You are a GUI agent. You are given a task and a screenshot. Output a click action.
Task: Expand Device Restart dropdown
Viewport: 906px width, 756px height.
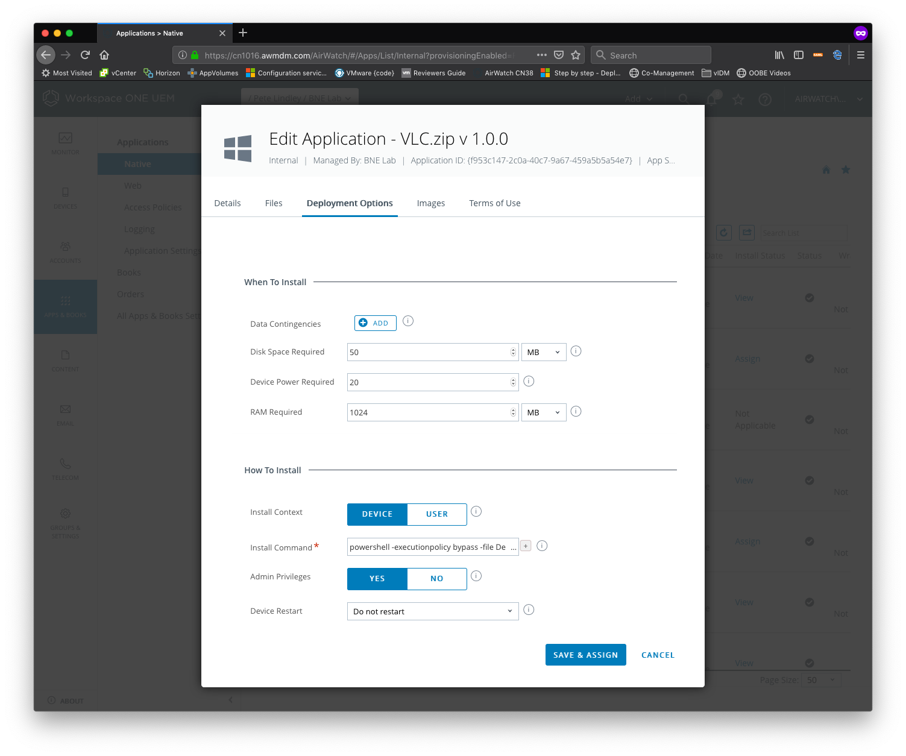click(x=433, y=611)
